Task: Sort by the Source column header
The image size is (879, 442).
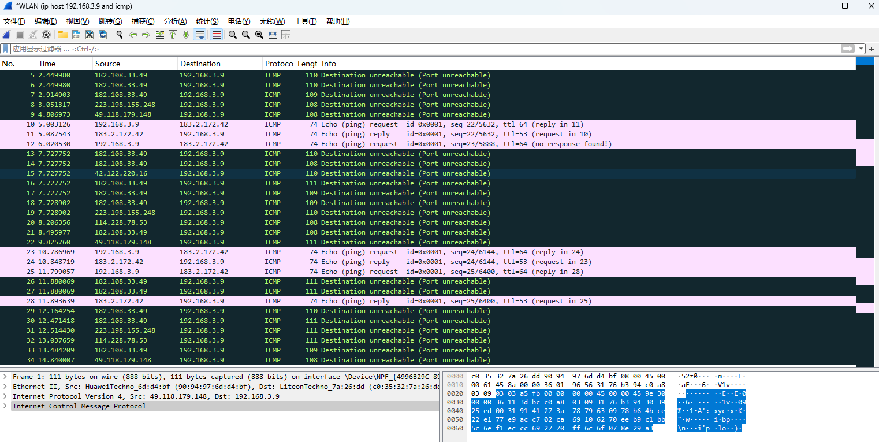Action: point(135,64)
